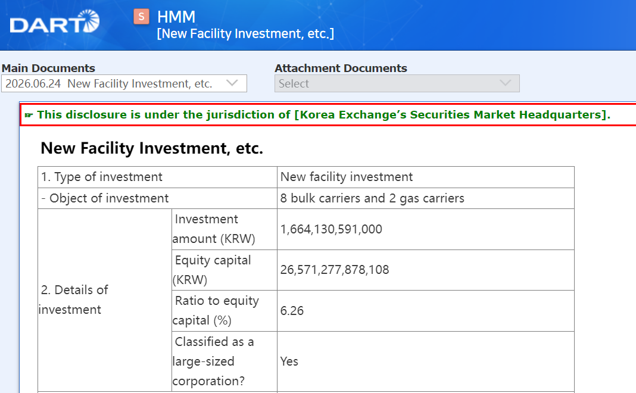Click the New Facility Investment, etc. heading
The height and width of the screenshot is (393, 636).
coord(152,148)
